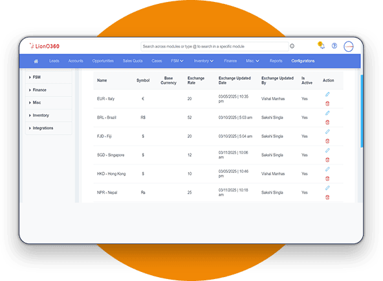Click the FJD - Fiji name cell

click(x=104, y=137)
